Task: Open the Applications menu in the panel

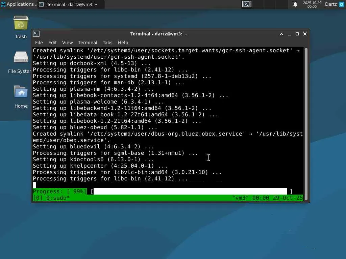Action: click(x=19, y=4)
